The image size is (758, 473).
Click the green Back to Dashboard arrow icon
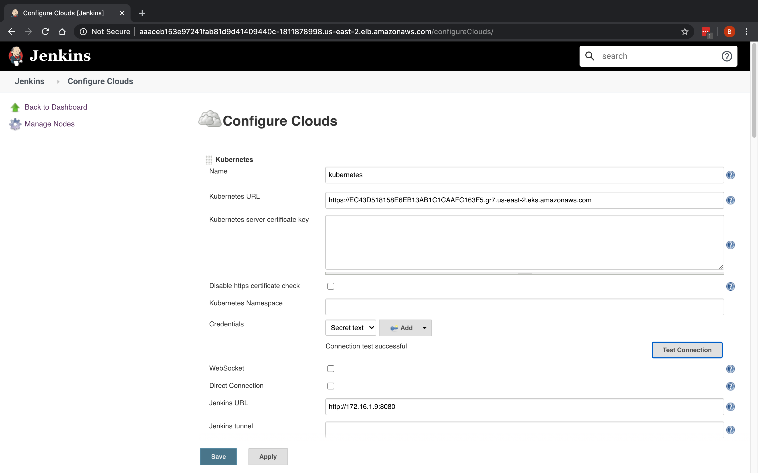(15, 107)
